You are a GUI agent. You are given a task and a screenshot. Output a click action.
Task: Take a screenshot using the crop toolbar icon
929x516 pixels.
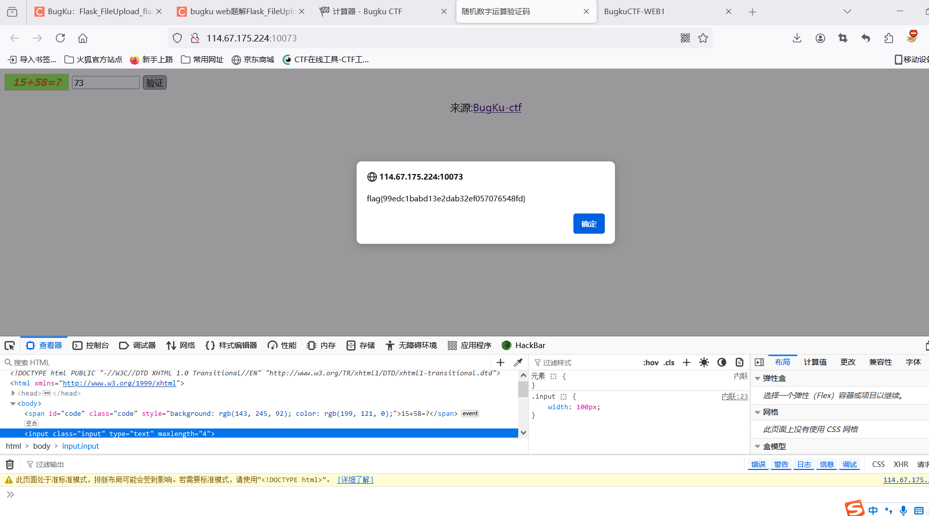[x=842, y=38]
